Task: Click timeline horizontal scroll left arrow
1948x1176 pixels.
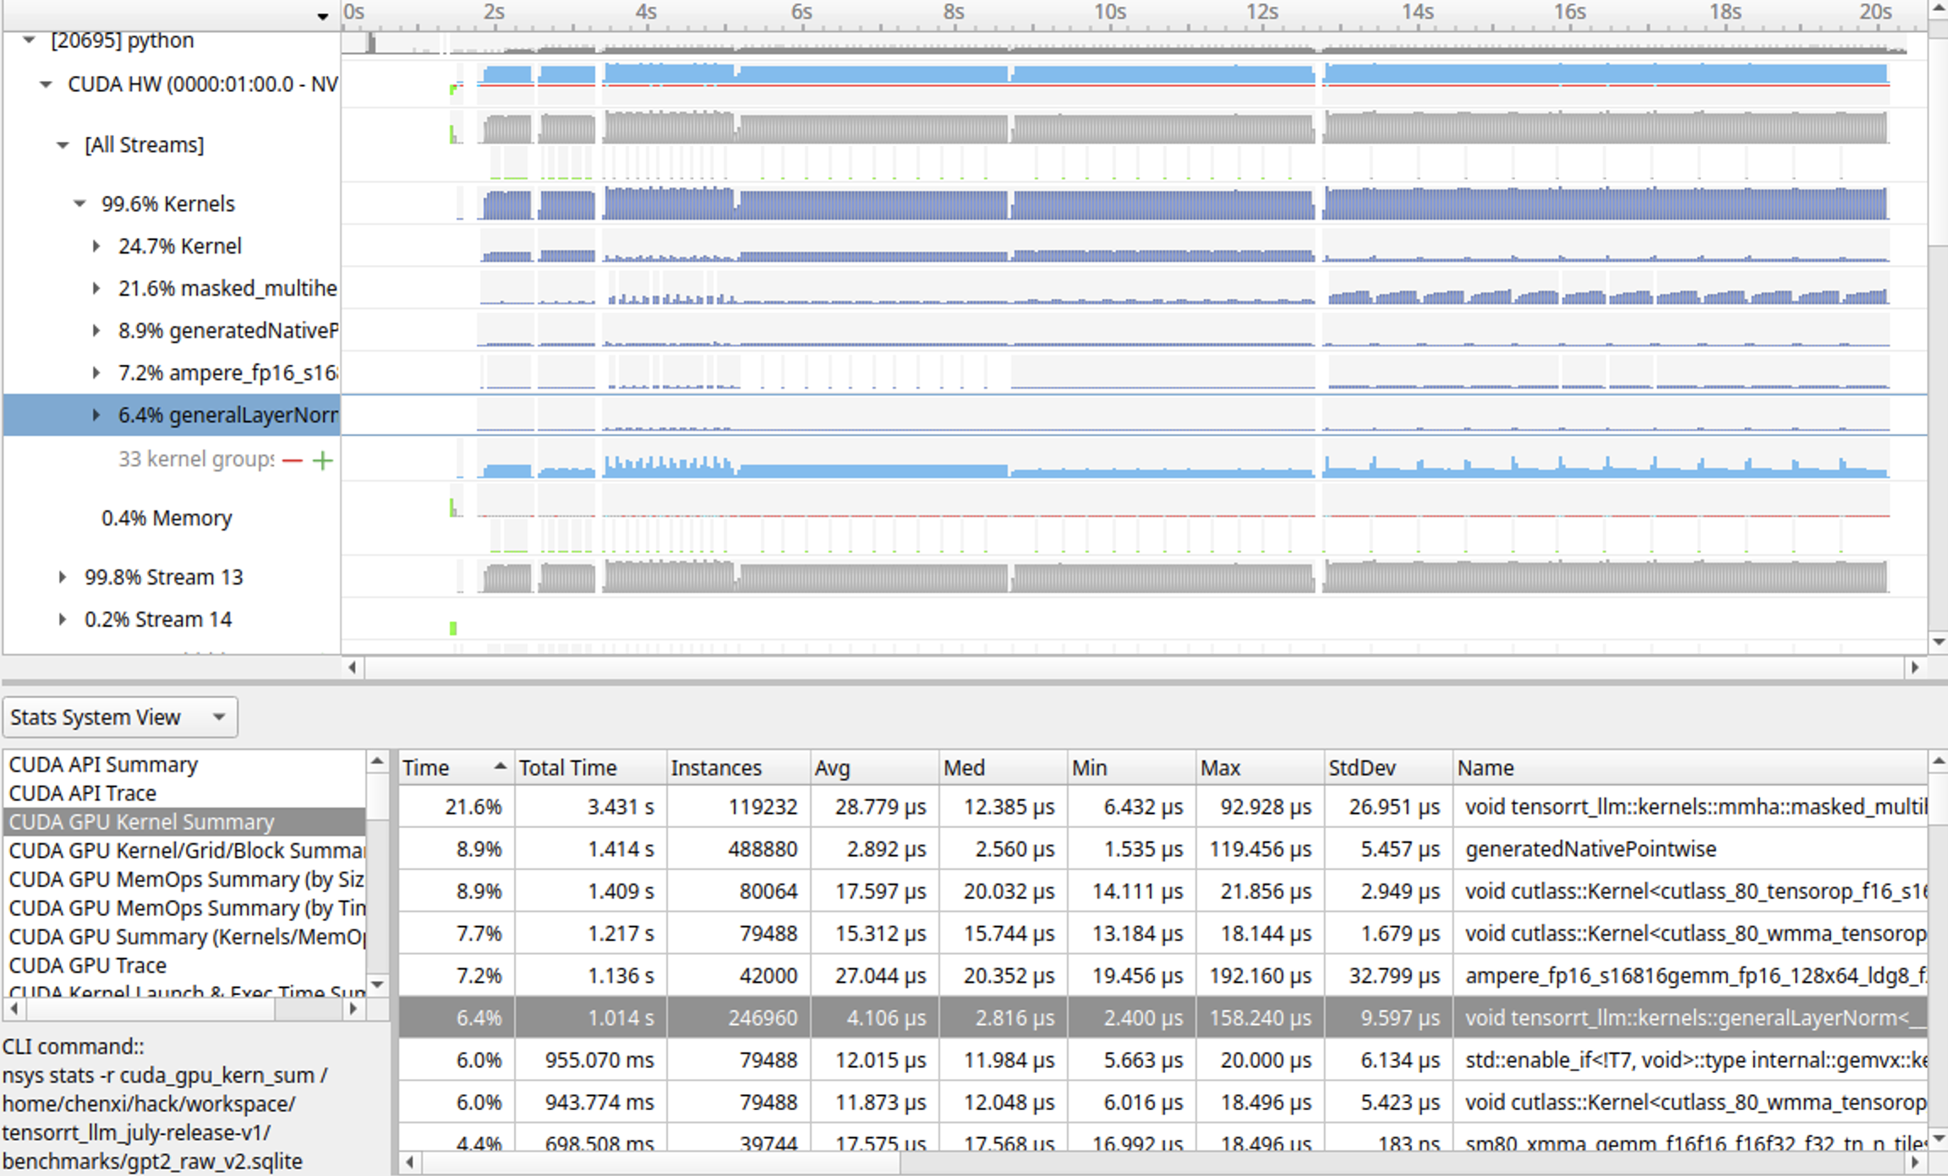Action: click(353, 667)
